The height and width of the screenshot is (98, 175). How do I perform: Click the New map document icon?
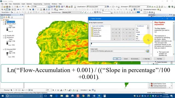click(2, 7)
